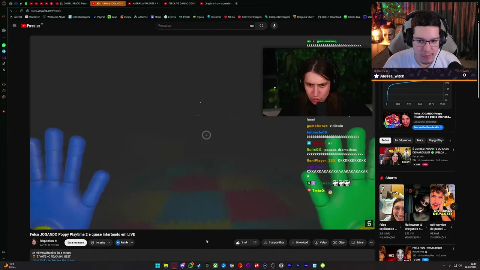Screen dimensions: 480x270
Task: Open Inscrito subscription notification dropdown
Action: click(x=100, y=243)
